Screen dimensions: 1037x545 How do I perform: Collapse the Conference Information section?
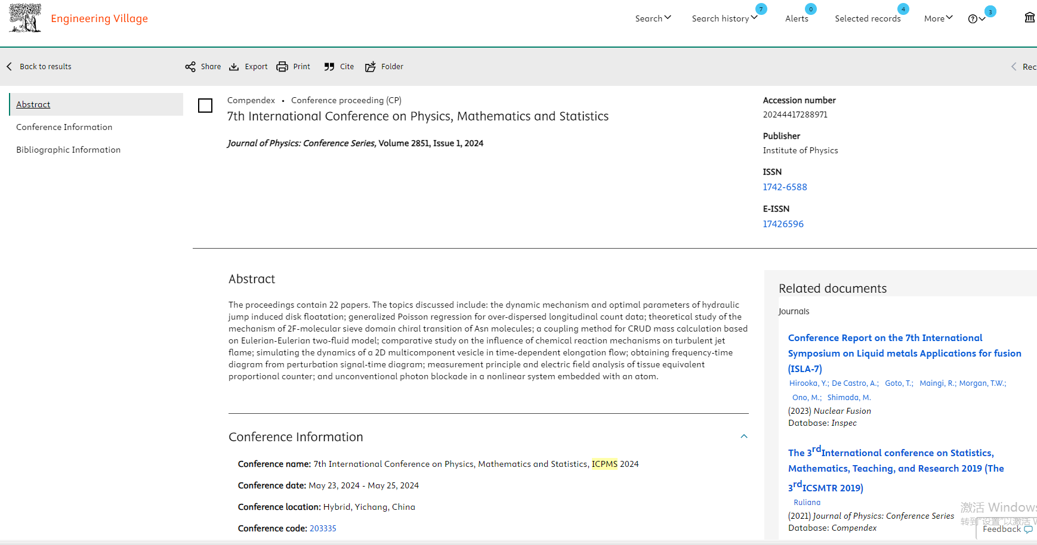[x=744, y=436]
